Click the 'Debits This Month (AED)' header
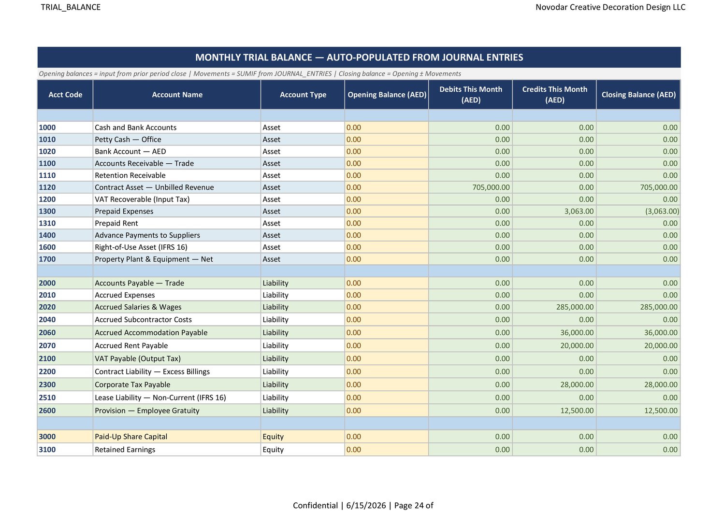This screenshot has height=512, width=725. (x=471, y=95)
